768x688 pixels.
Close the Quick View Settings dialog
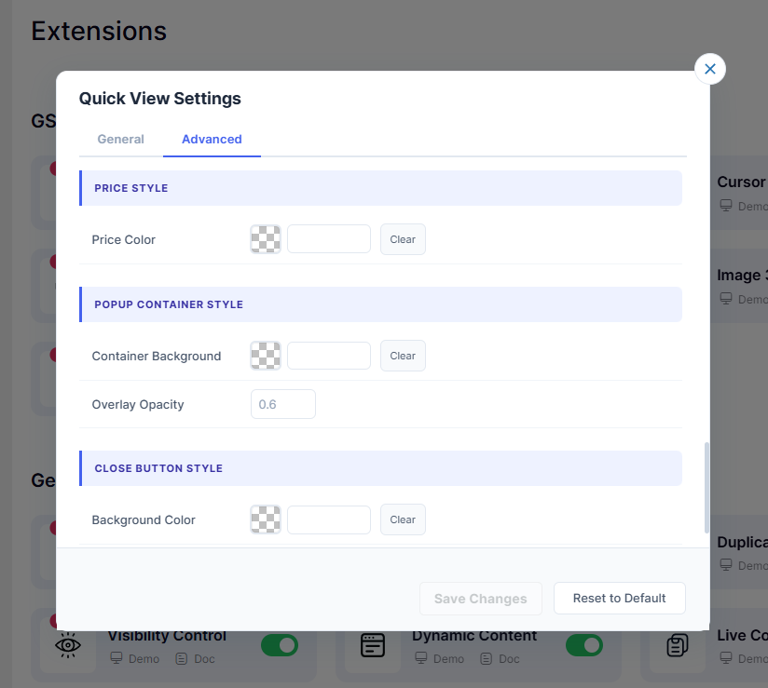(710, 69)
